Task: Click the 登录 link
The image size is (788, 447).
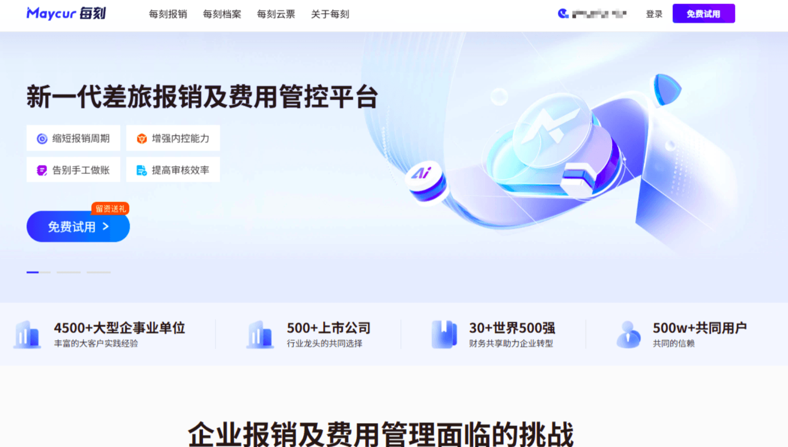Action: pyautogui.click(x=654, y=14)
